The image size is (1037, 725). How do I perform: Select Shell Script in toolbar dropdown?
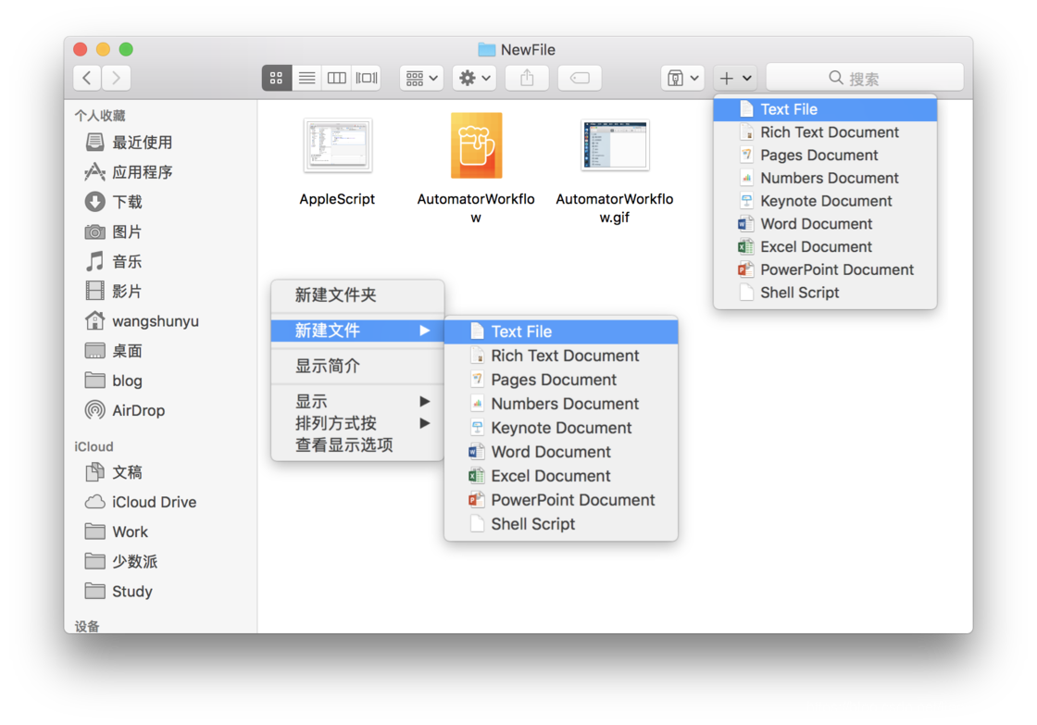tap(825, 293)
